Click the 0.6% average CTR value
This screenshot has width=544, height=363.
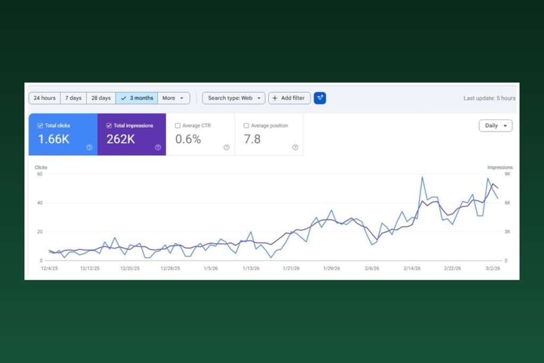(x=188, y=139)
